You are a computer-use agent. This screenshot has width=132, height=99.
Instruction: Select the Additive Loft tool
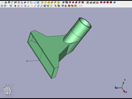[x=49, y=2]
